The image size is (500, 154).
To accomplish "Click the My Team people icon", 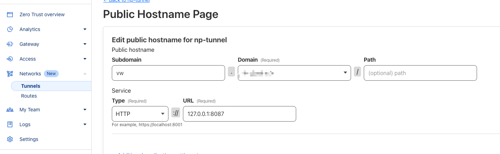I will pyautogui.click(x=10, y=110).
